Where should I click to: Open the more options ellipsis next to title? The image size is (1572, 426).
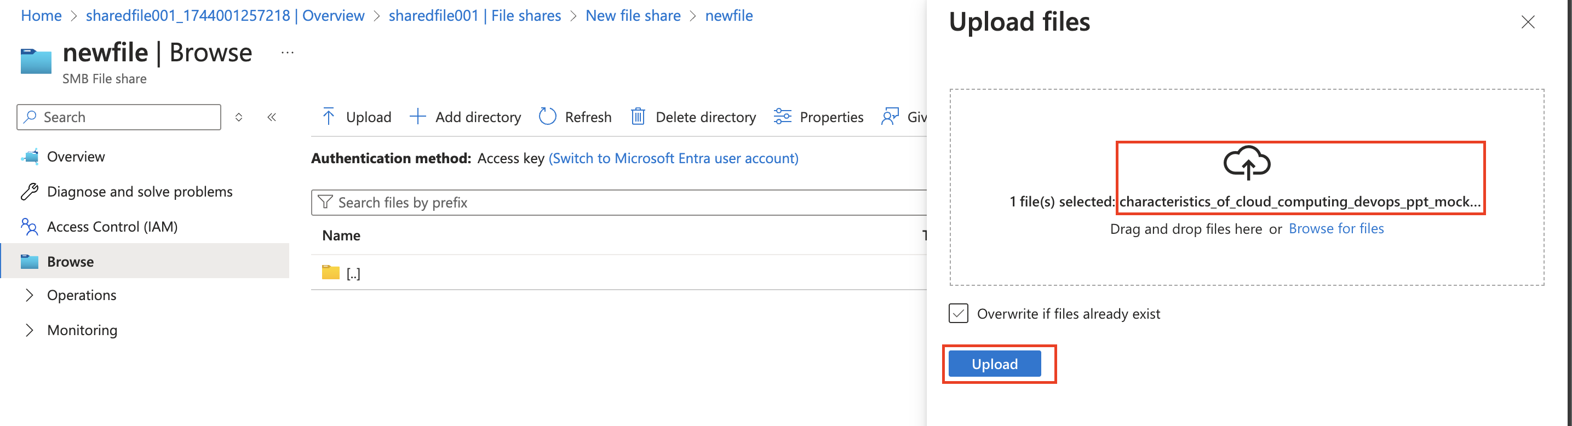point(288,53)
